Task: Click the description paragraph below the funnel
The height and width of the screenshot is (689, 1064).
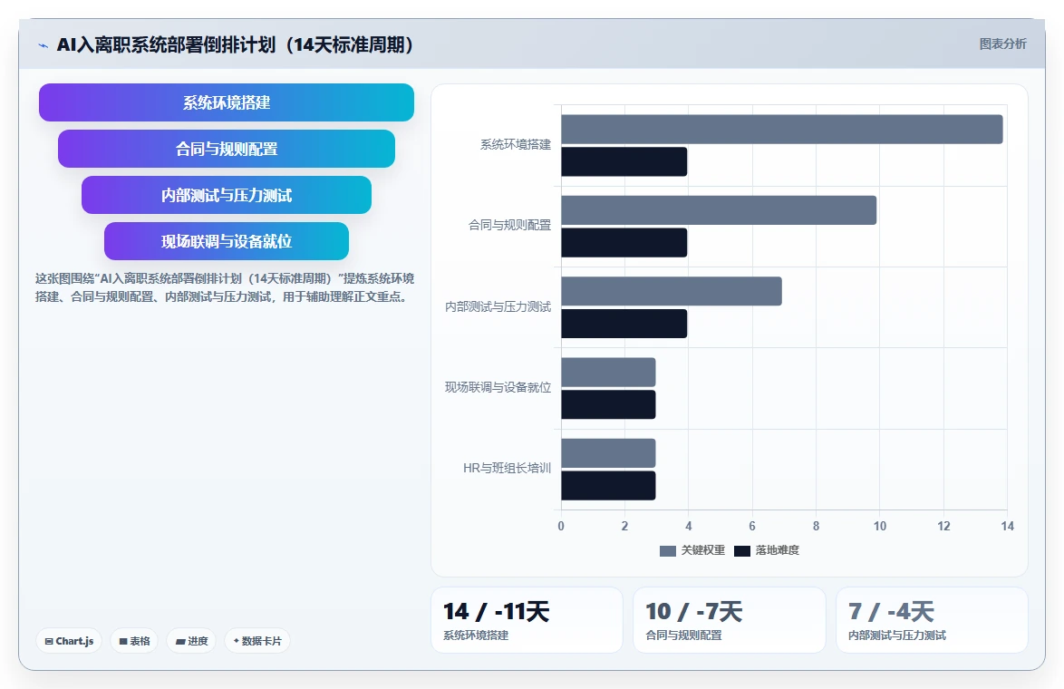Action: pyautogui.click(x=225, y=287)
